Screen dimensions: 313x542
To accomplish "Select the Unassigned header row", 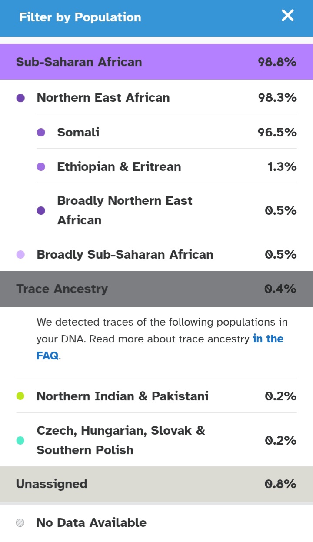I will click(x=156, y=484).
